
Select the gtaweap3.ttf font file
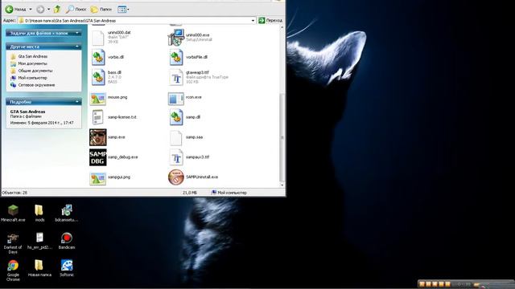tap(199, 77)
